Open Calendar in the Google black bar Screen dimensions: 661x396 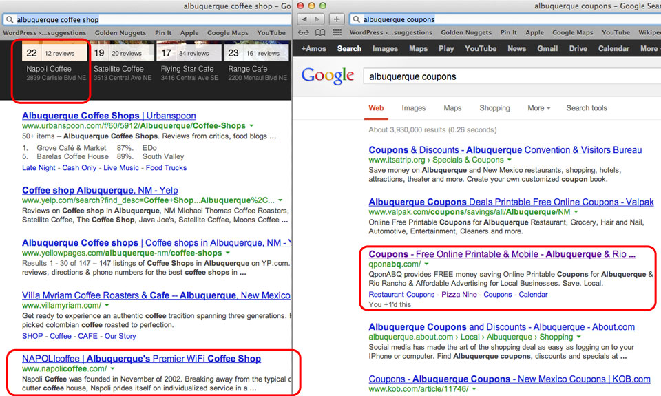pos(613,48)
